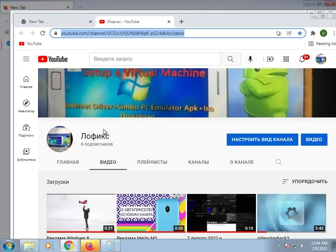The width and height of the screenshot is (336, 252).
Task: Open the Реклама Meizu M2 video thumbnail
Action: (x=151, y=213)
